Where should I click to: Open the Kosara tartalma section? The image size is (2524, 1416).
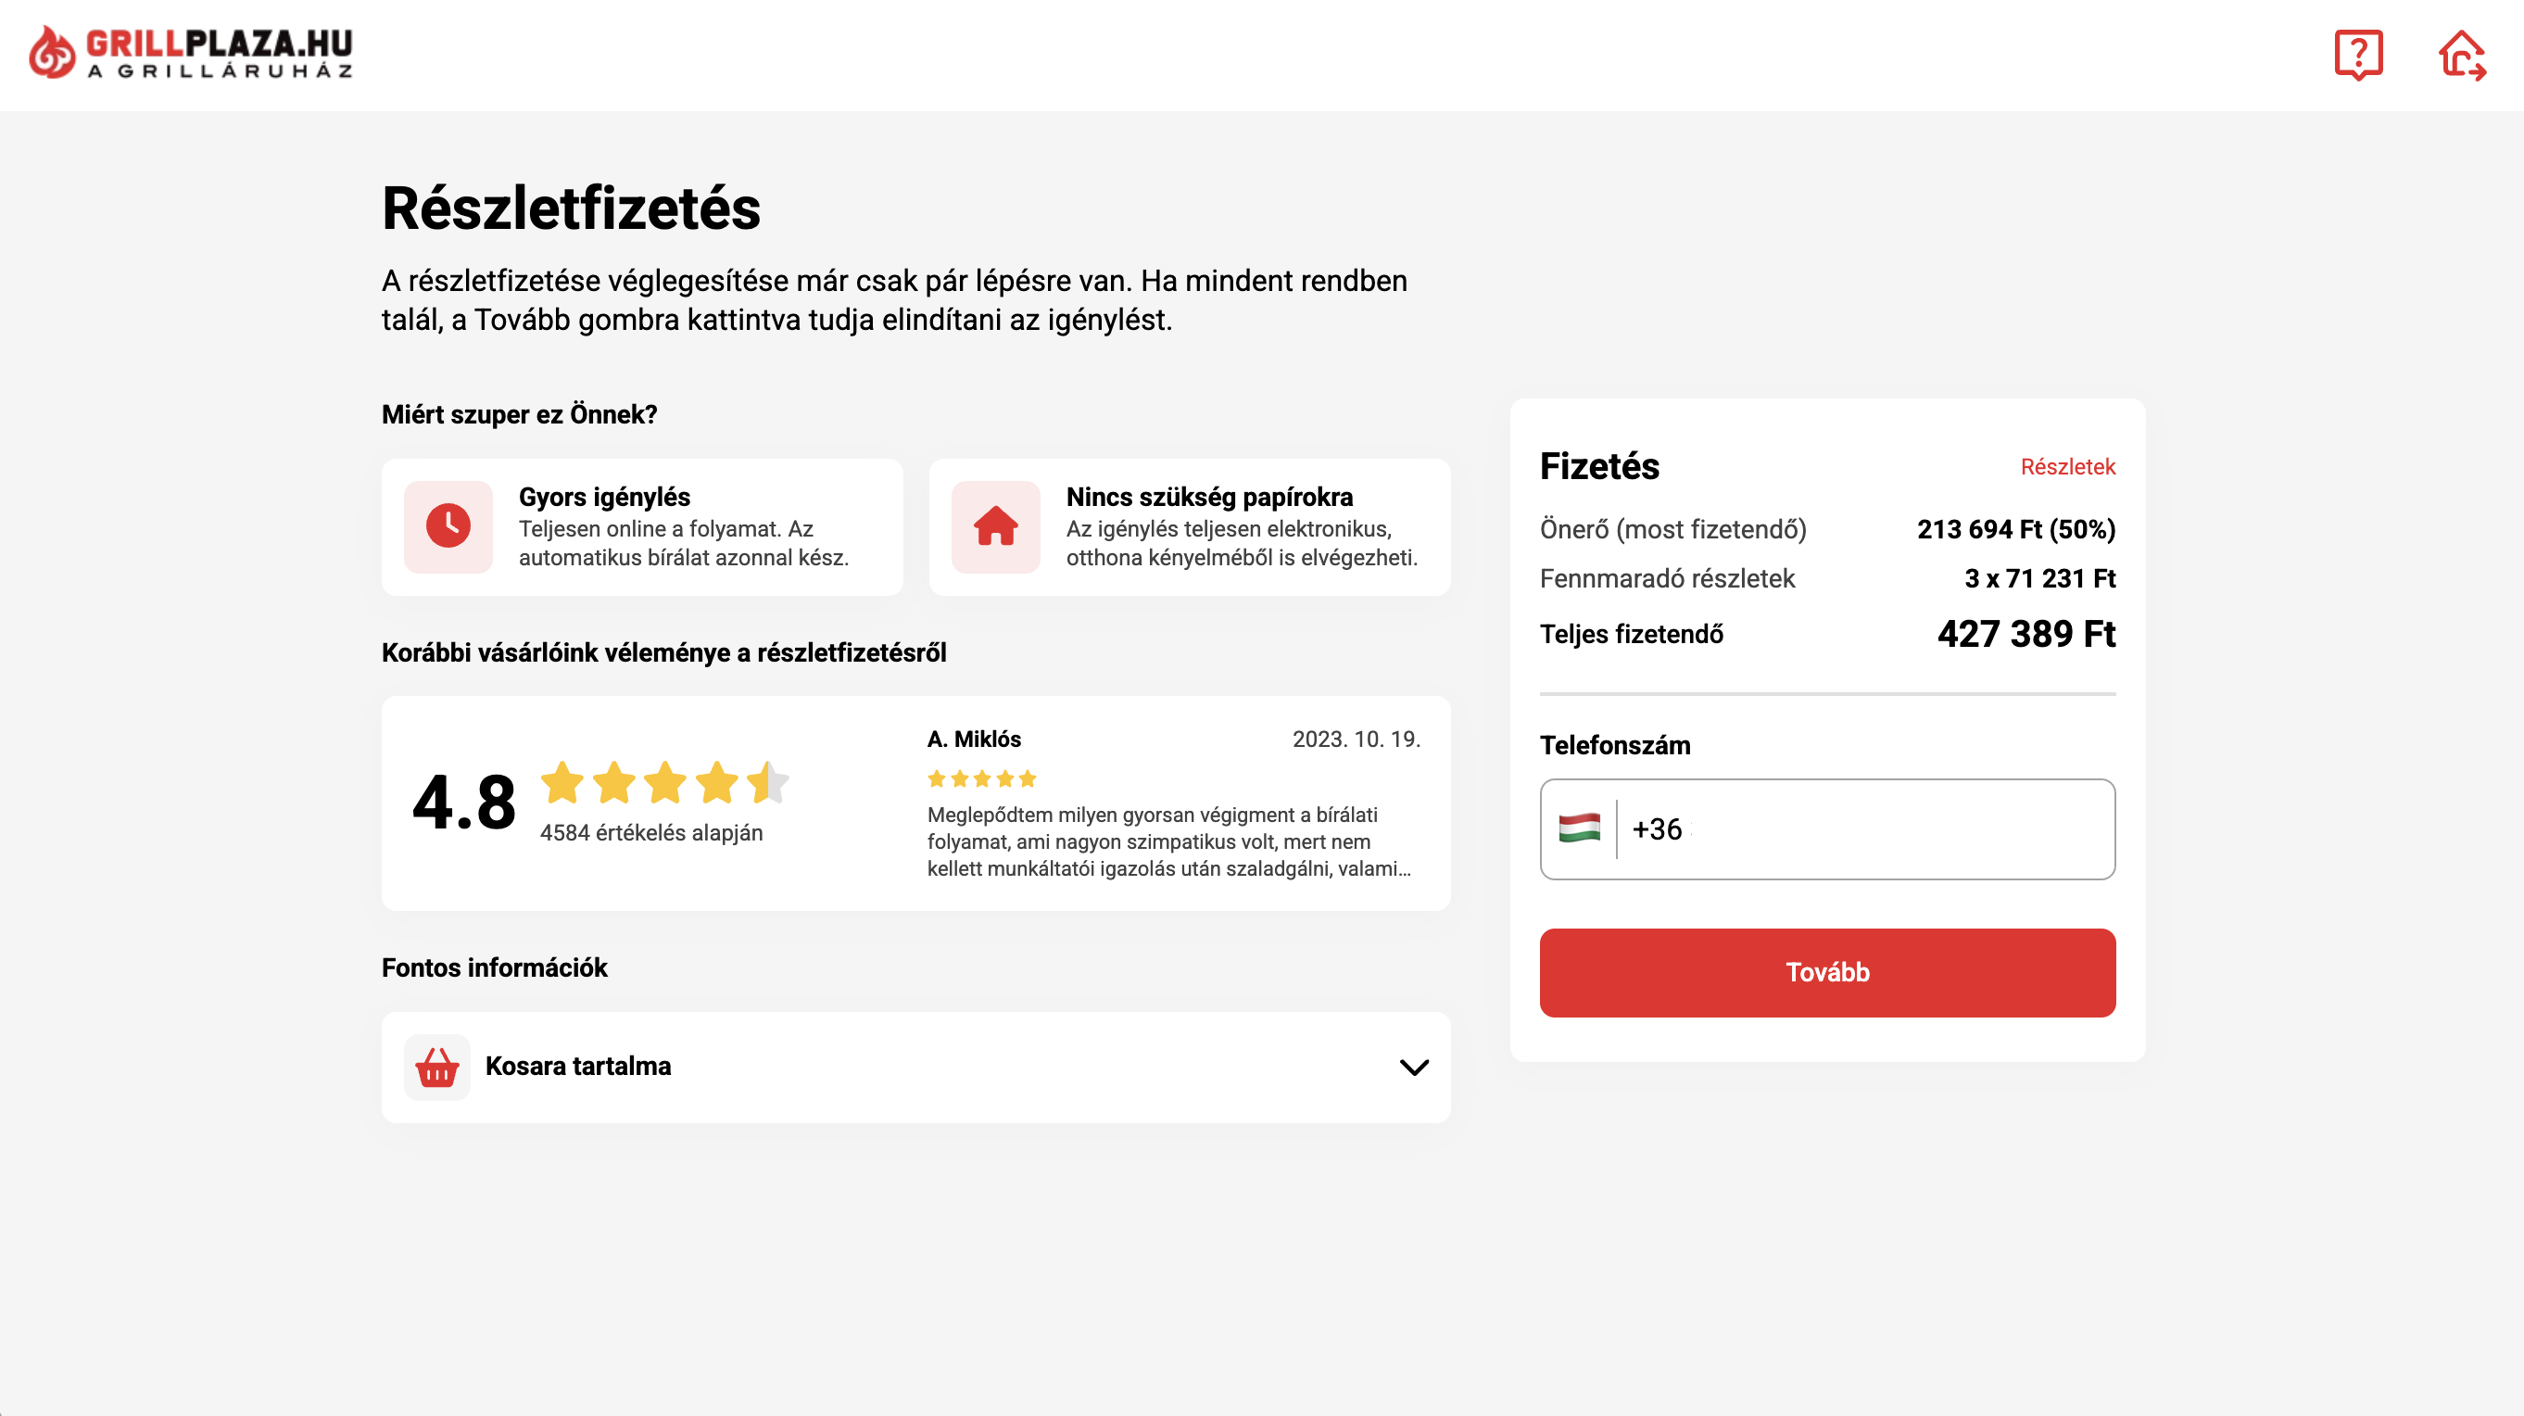[578, 1066]
